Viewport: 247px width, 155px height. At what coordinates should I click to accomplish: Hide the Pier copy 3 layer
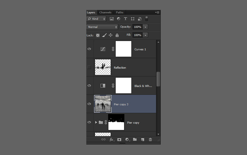point(89,104)
